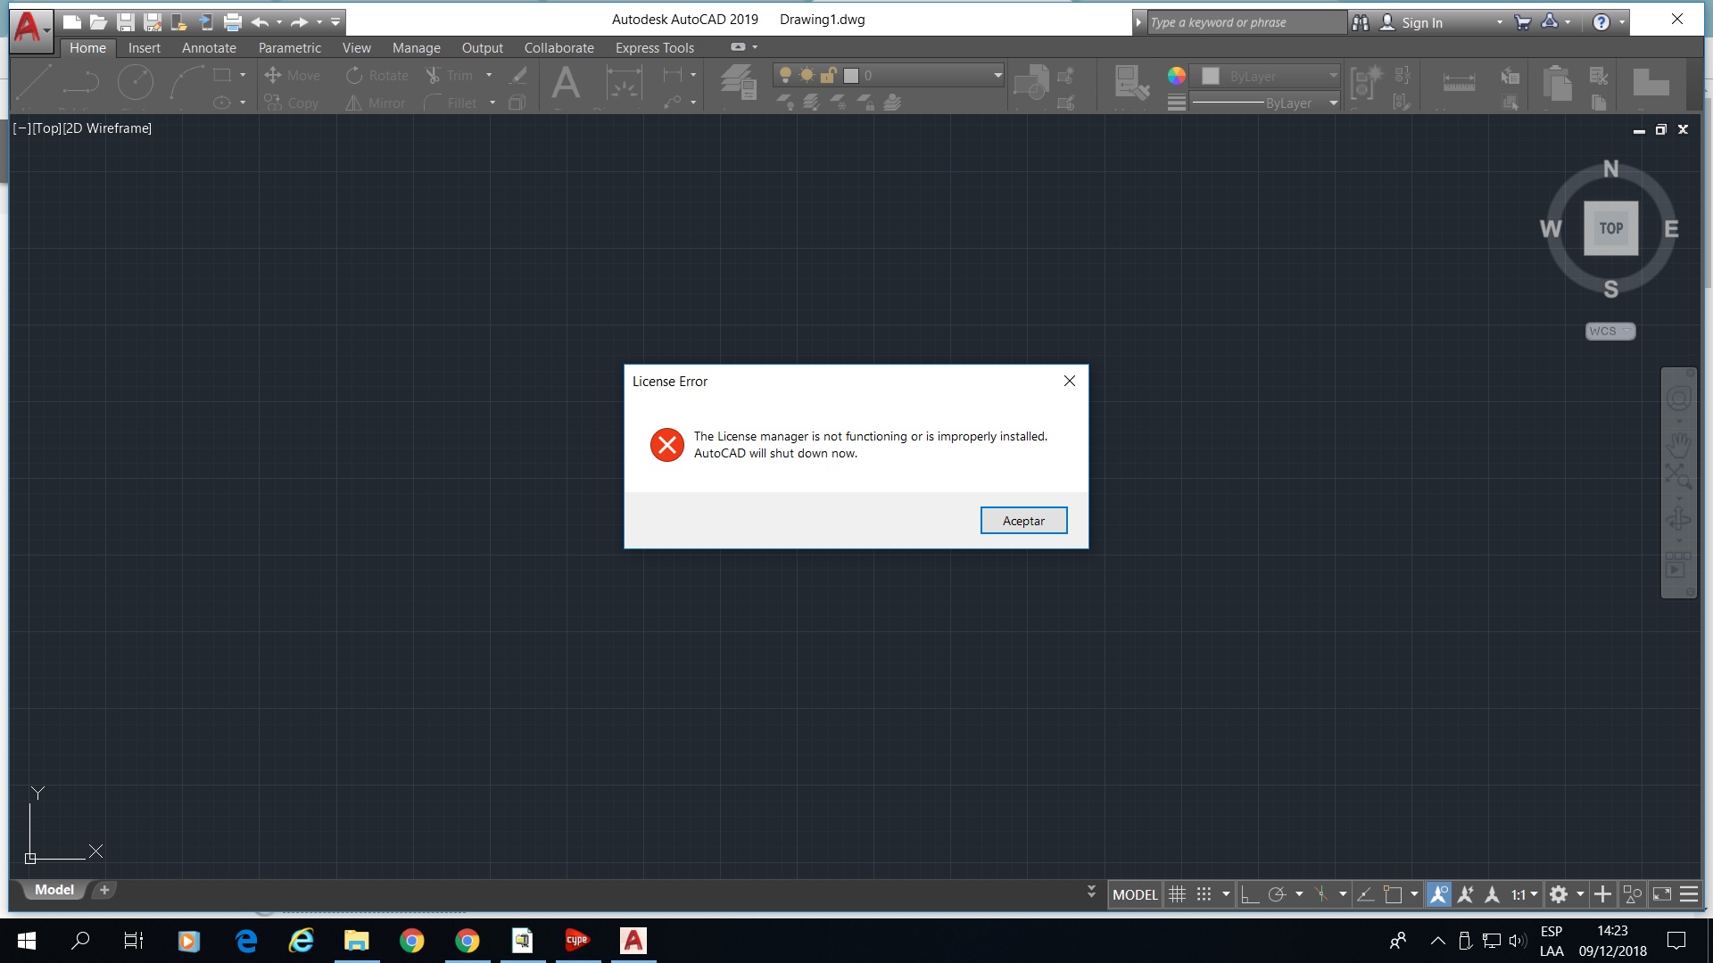The height and width of the screenshot is (963, 1713).
Task: Select the Move tool
Action: 294,75
